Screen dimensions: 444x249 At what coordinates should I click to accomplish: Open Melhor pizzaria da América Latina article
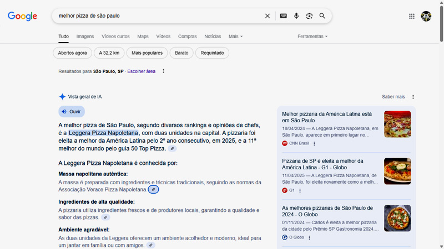(x=327, y=117)
